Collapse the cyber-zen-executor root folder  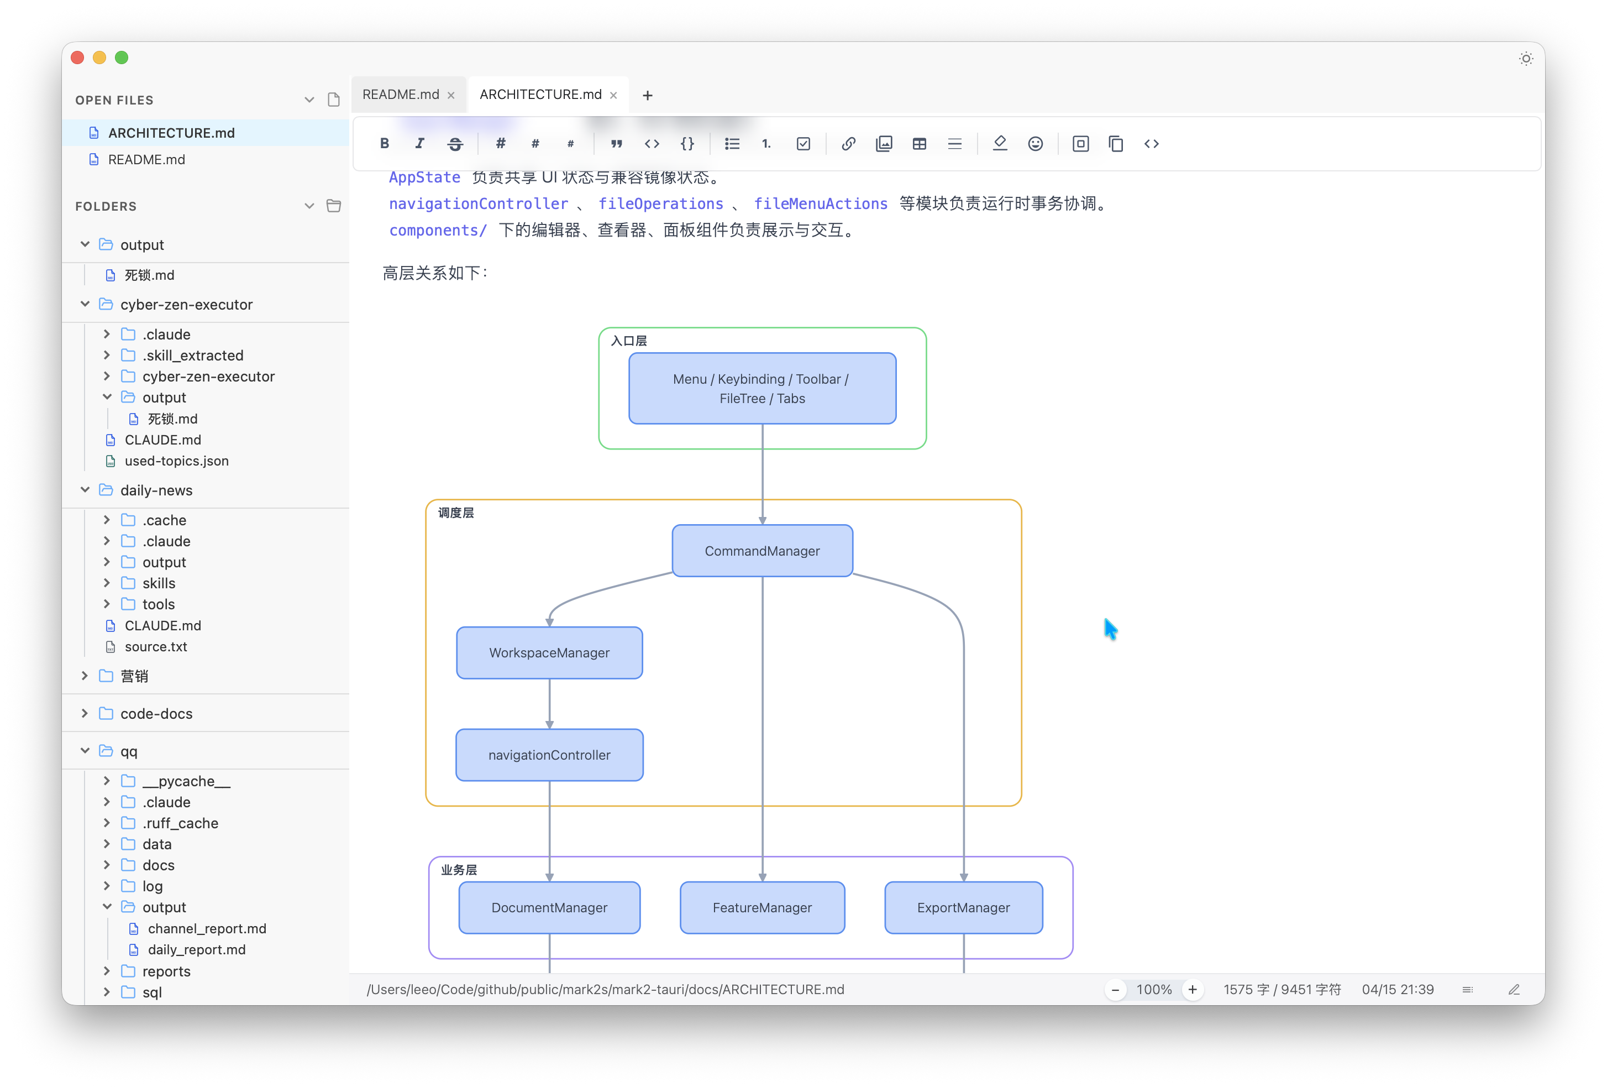(x=85, y=304)
